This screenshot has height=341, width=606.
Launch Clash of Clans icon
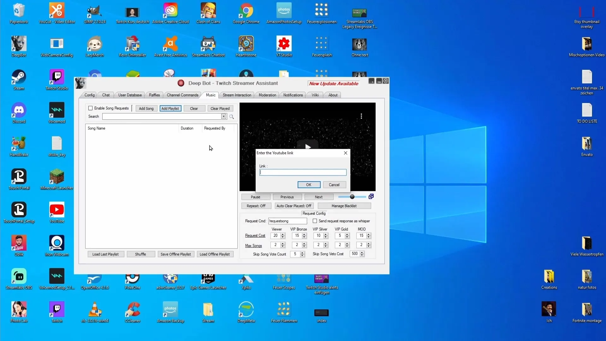(208, 13)
